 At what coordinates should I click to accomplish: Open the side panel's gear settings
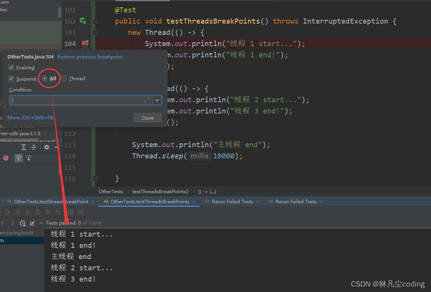tap(47, 147)
